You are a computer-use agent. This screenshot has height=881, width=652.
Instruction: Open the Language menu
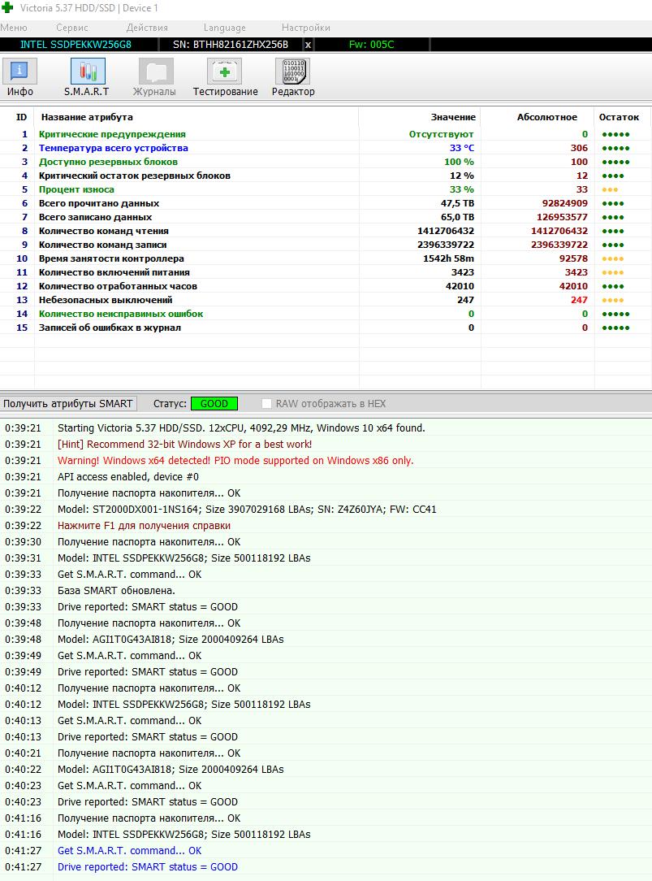[224, 28]
